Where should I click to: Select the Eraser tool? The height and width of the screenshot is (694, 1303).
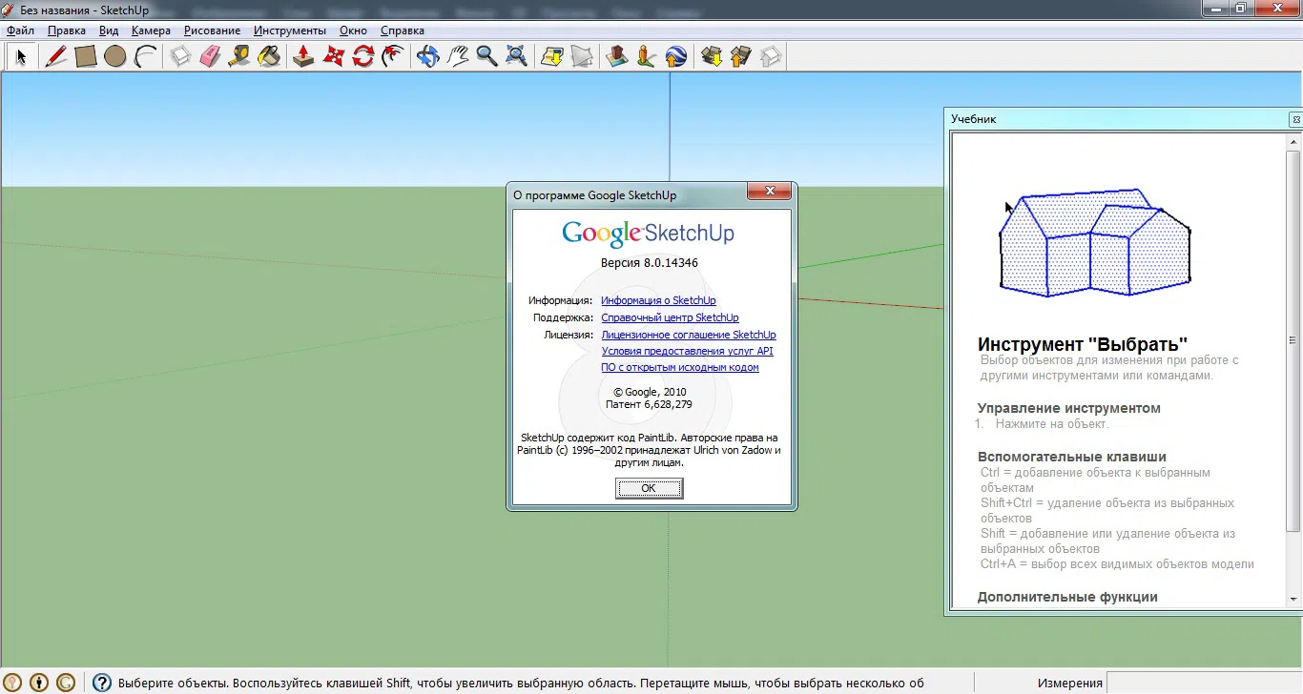click(x=209, y=56)
